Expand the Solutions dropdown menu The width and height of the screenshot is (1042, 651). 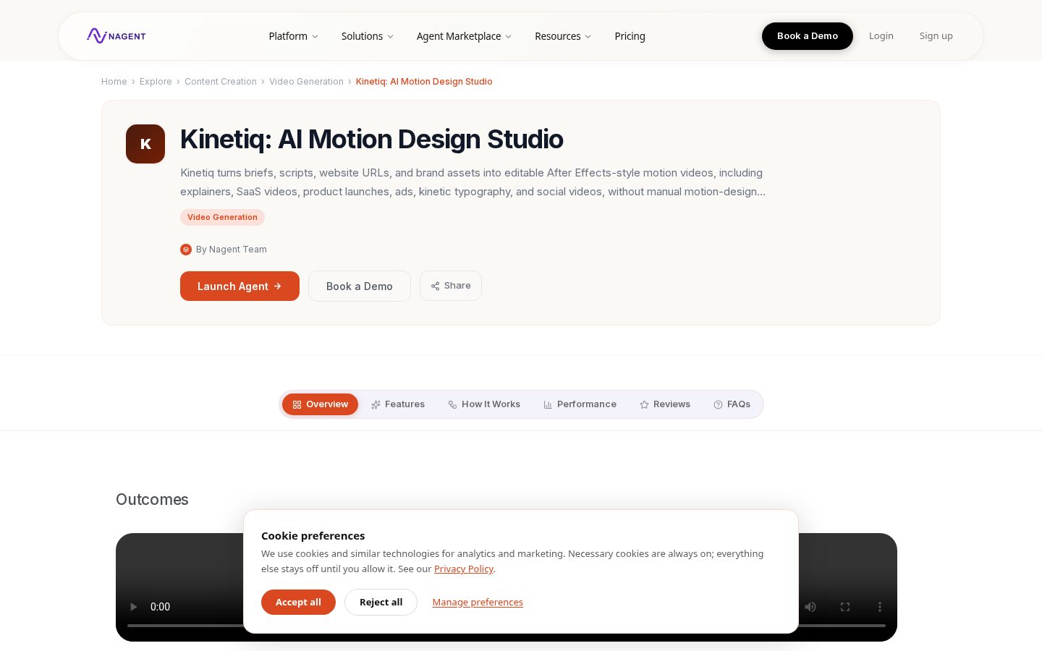tap(367, 36)
